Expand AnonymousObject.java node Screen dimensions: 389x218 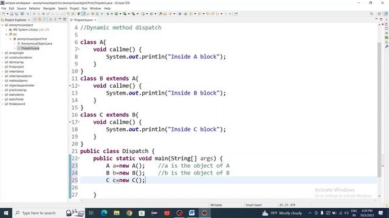coord(15,44)
